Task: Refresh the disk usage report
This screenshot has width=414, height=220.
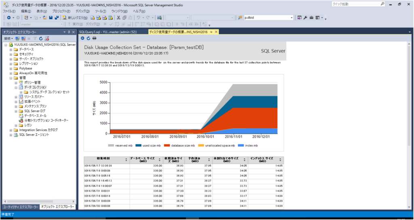Action: [x=88, y=38]
